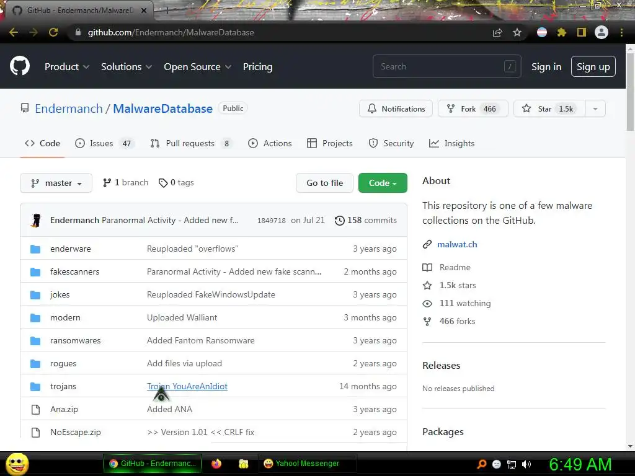The image size is (635, 476).
Task: Bookmark this page with star icon
Action: coord(517,32)
